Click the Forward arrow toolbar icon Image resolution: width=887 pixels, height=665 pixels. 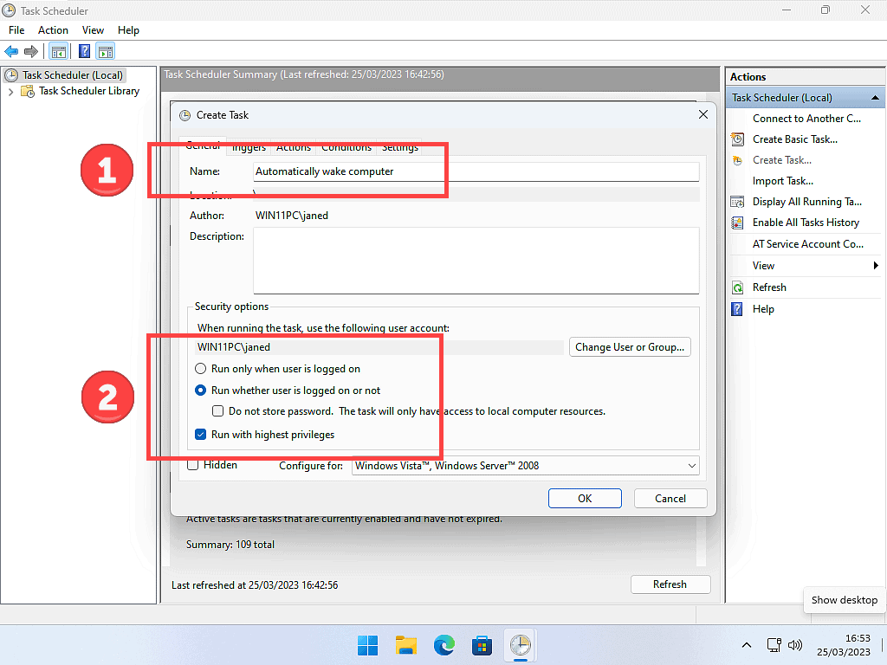point(31,51)
